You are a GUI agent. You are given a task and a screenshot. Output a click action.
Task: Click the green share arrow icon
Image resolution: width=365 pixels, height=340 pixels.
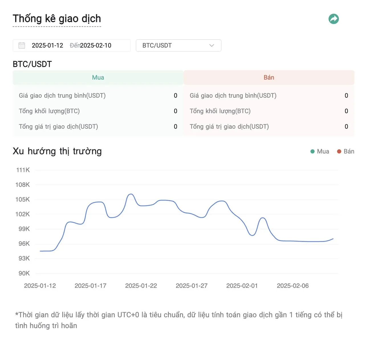click(x=334, y=19)
